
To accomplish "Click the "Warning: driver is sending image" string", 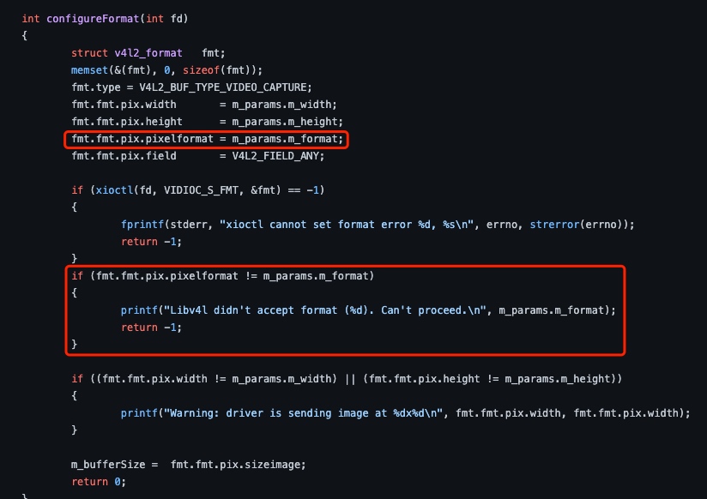I will [304, 413].
